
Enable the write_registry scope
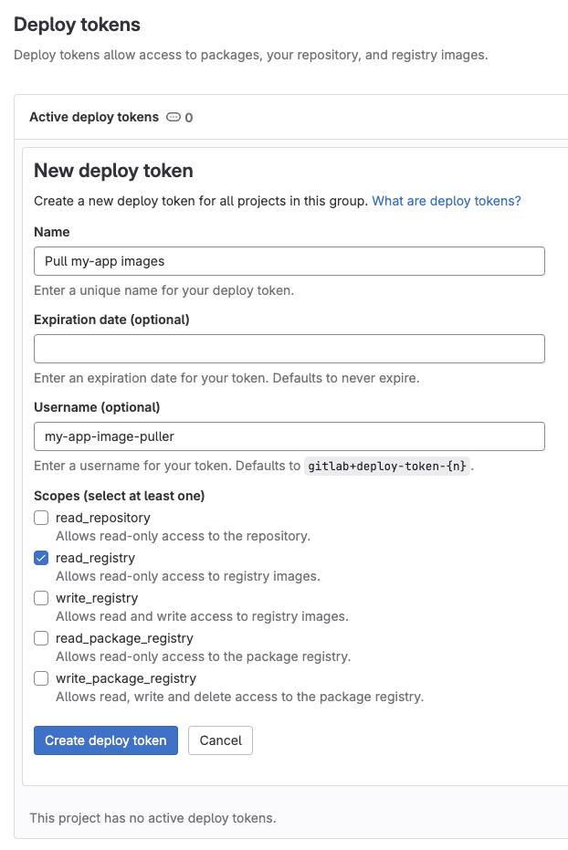pyautogui.click(x=40, y=597)
